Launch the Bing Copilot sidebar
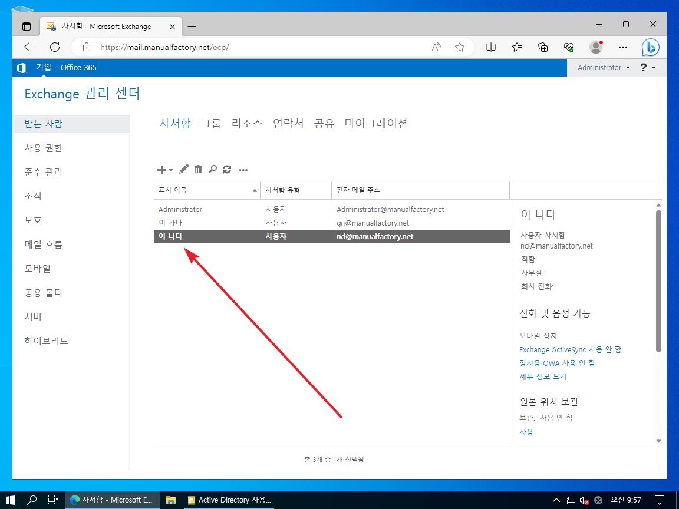The image size is (679, 509). (x=651, y=47)
